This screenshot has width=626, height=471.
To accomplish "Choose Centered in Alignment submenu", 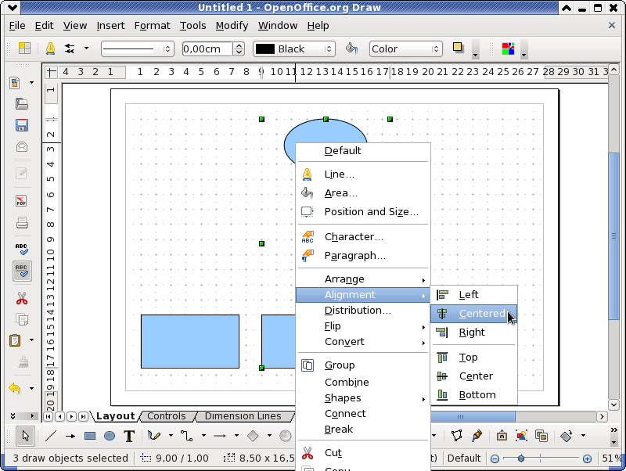I will click(x=474, y=313).
